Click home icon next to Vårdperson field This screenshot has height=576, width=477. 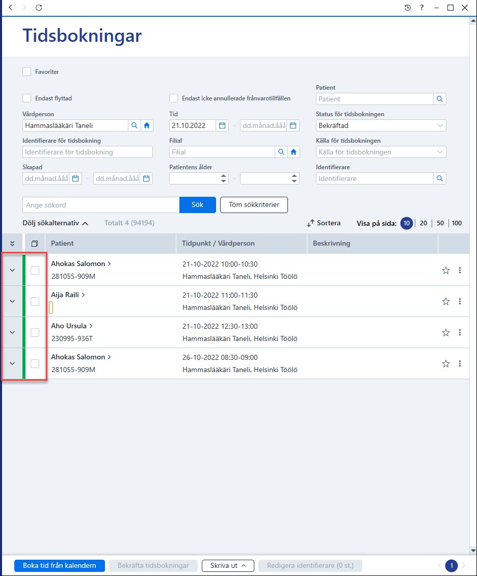coord(147,125)
